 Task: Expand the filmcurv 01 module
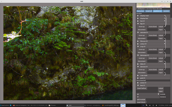click(138, 41)
